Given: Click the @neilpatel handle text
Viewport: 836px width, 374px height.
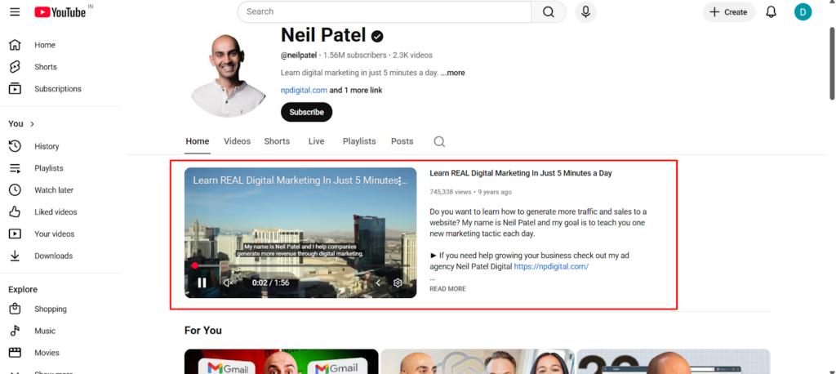Looking at the screenshot, I should tap(299, 55).
